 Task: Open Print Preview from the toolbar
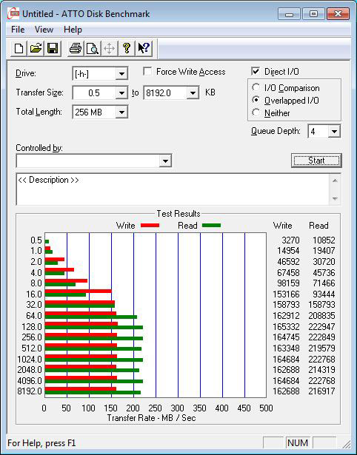point(93,48)
